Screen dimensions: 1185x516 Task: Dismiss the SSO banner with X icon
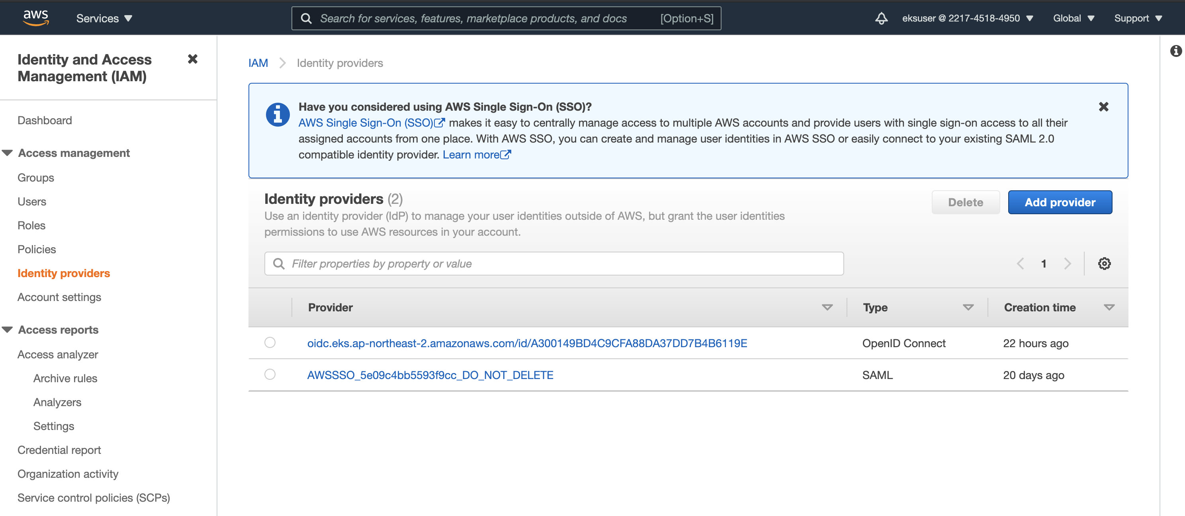click(x=1103, y=107)
